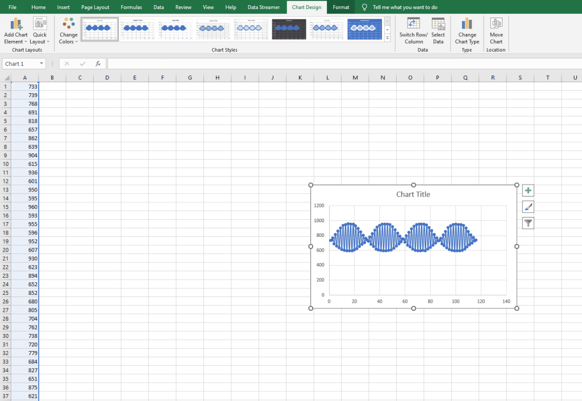Viewport: 582px width, 401px height.
Task: Click the Tell me what you want to do box
Action: (x=405, y=7)
